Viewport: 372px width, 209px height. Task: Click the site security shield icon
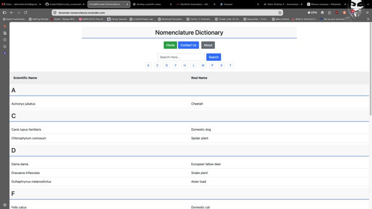pos(55,12)
